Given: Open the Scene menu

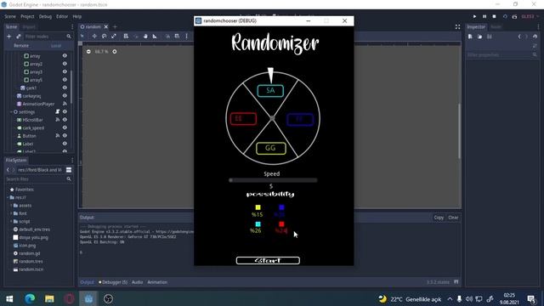Looking at the screenshot, I should click(10, 16).
